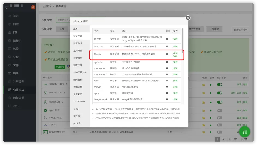Install the apcu extension
Screen dimensions: 257x145
[x=175, y=93]
